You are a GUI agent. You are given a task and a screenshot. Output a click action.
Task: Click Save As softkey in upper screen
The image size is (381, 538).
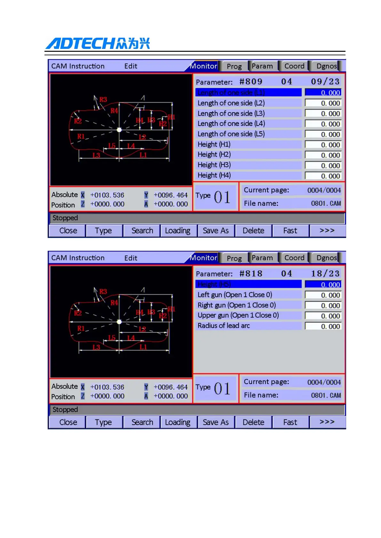[216, 231]
